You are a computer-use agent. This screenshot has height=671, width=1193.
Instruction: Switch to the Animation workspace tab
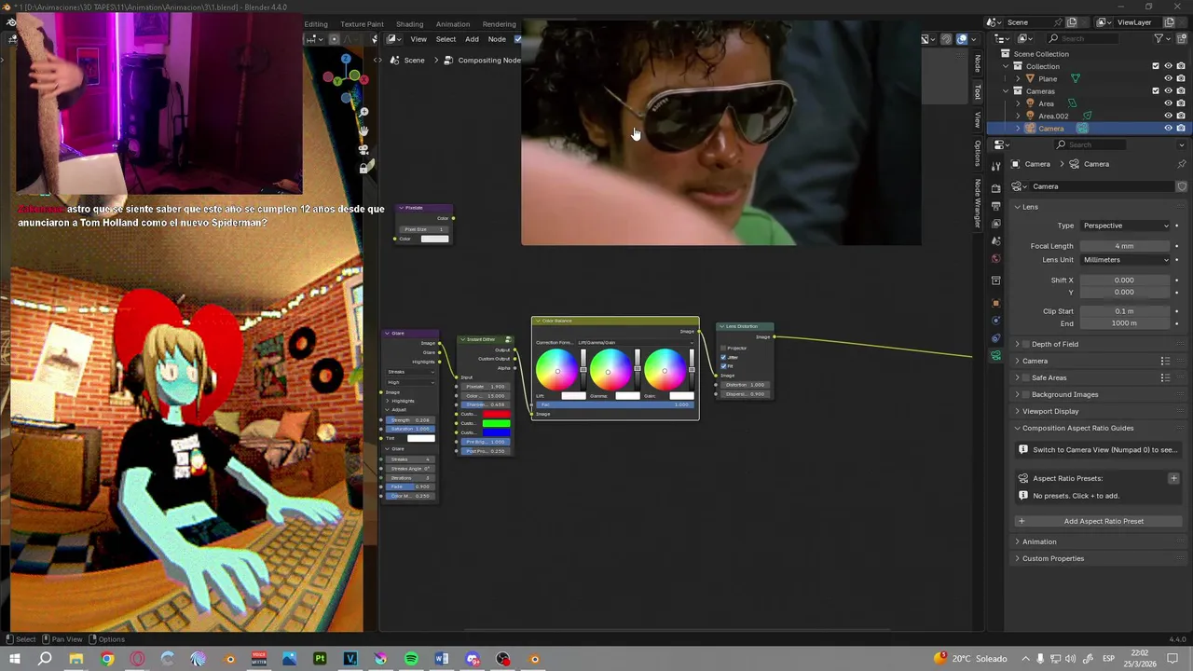pos(453,24)
